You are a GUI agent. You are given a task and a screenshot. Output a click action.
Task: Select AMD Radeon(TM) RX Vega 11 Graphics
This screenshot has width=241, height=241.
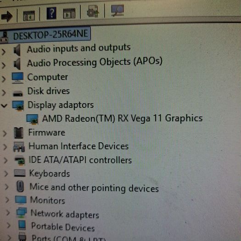point(123,118)
